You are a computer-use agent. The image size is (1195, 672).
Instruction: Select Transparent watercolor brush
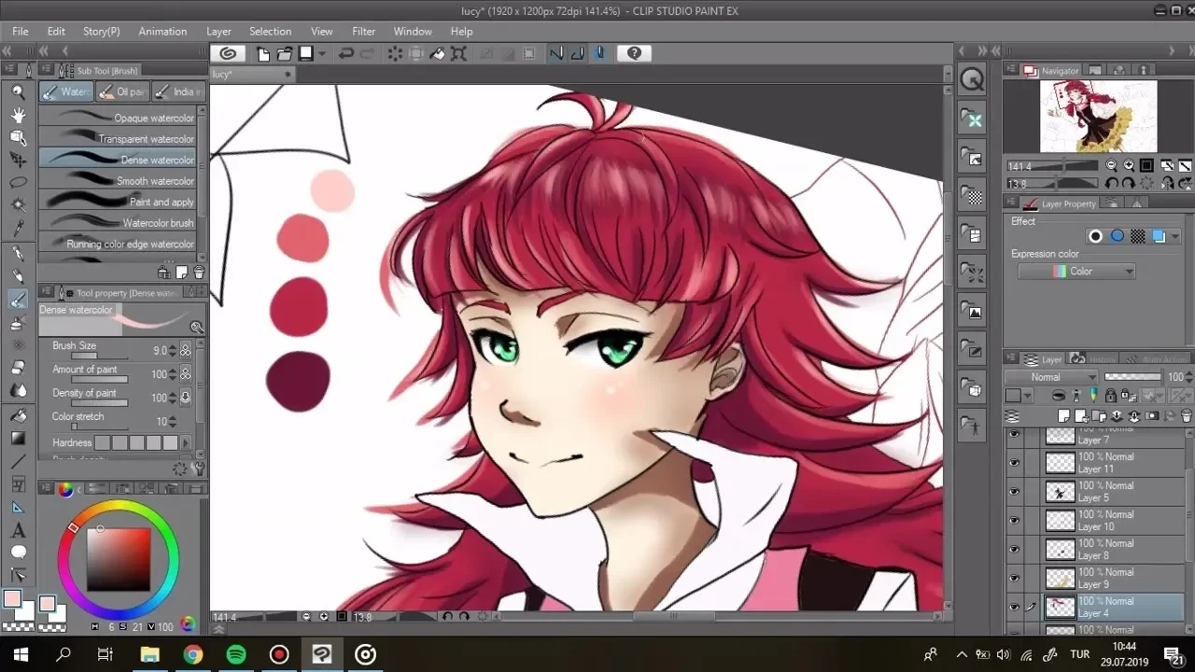coord(118,139)
